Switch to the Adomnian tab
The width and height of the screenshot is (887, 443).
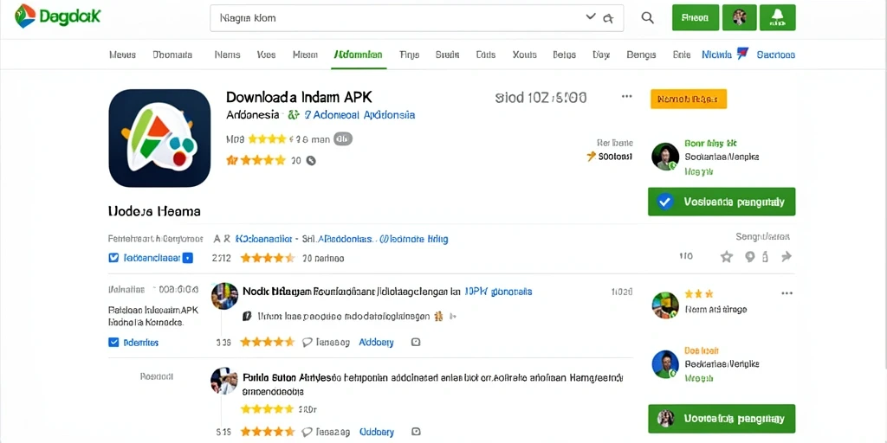tap(358, 55)
